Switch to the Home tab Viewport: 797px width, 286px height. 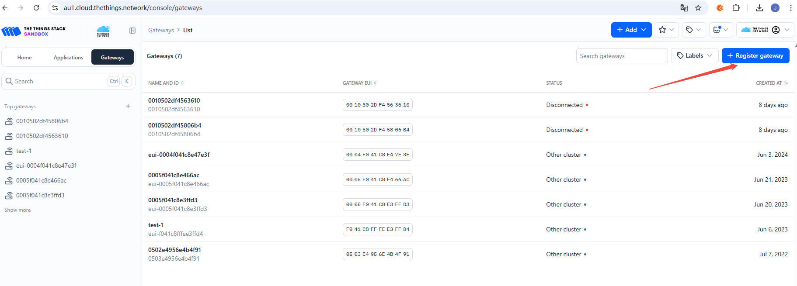pos(24,58)
